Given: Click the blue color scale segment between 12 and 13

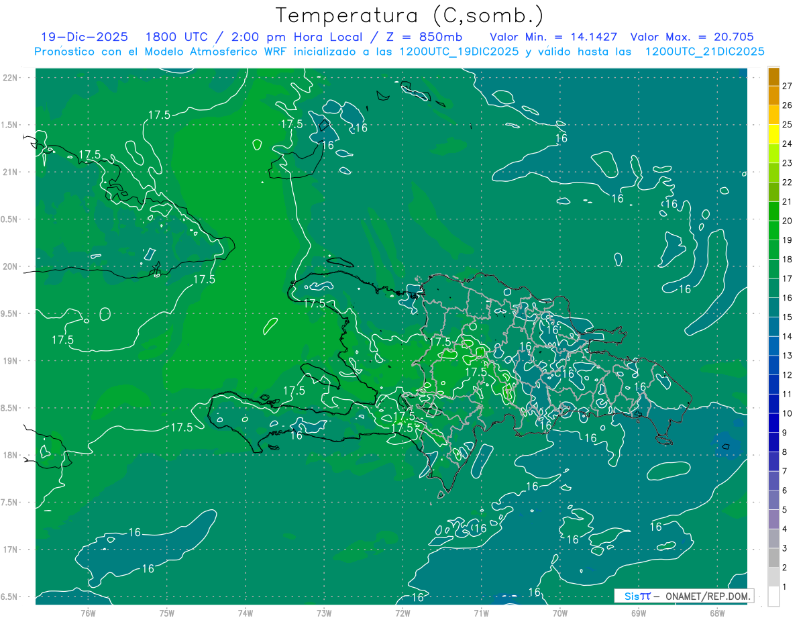Looking at the screenshot, I should 773,366.
